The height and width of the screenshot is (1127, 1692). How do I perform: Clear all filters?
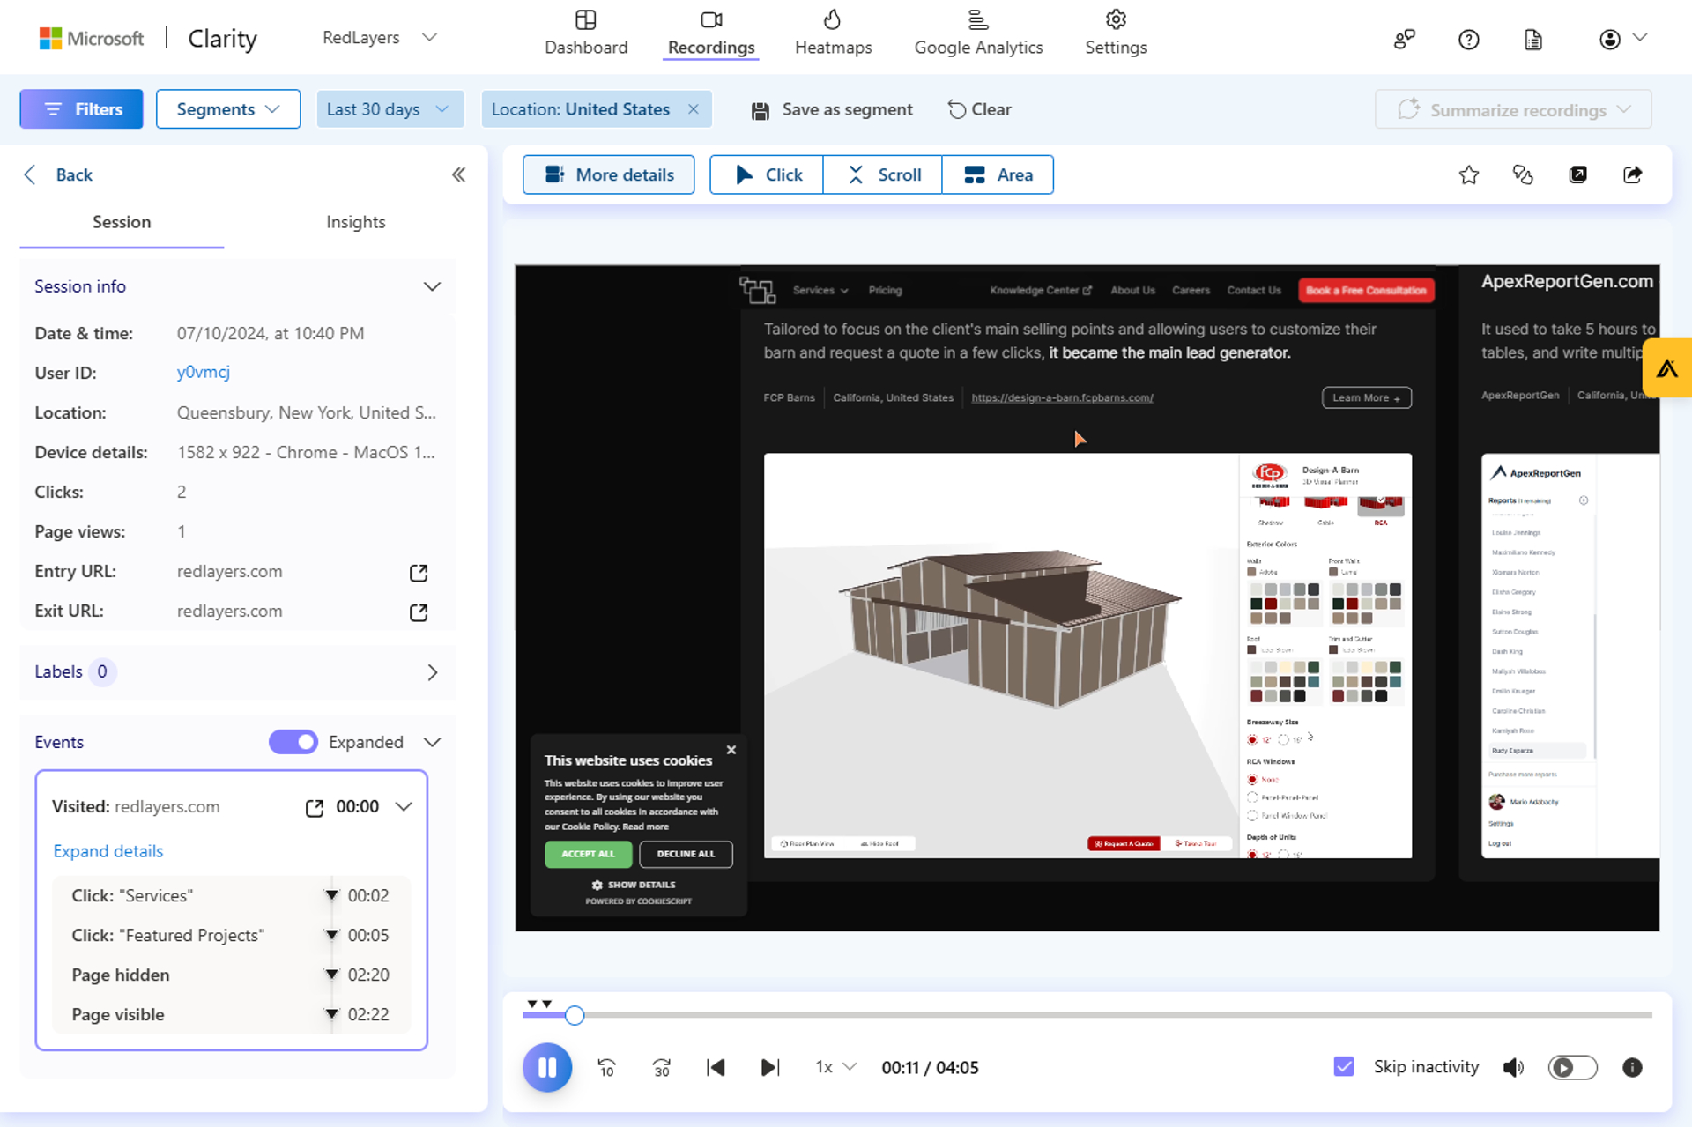979,109
